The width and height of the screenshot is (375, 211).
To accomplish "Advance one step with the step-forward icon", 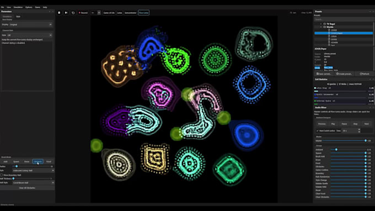I will pos(66,13).
